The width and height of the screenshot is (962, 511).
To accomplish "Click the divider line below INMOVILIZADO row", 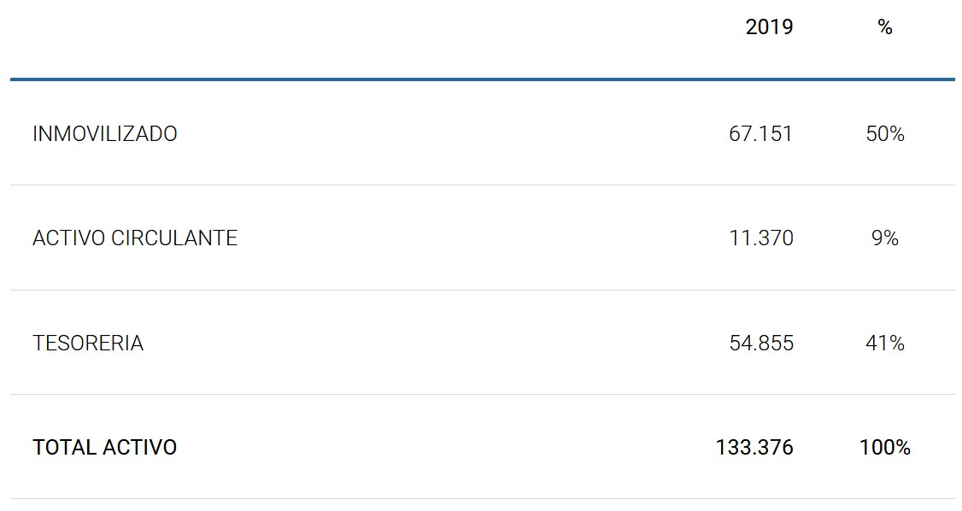I will click(482, 185).
